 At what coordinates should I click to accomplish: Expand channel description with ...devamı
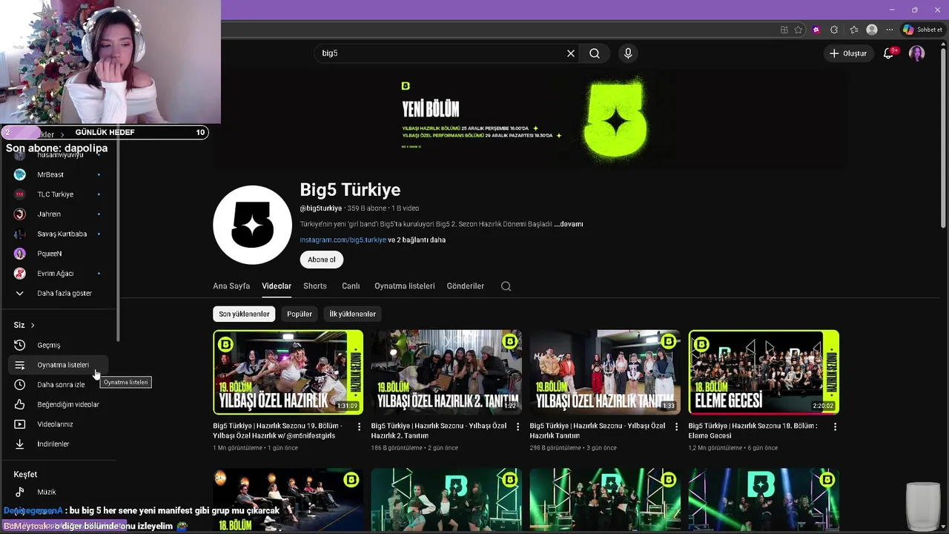click(x=569, y=224)
